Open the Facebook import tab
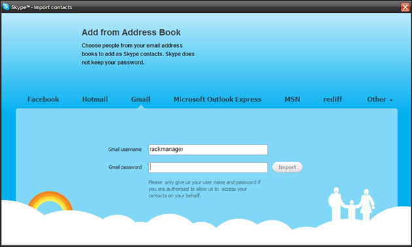 pyautogui.click(x=43, y=99)
